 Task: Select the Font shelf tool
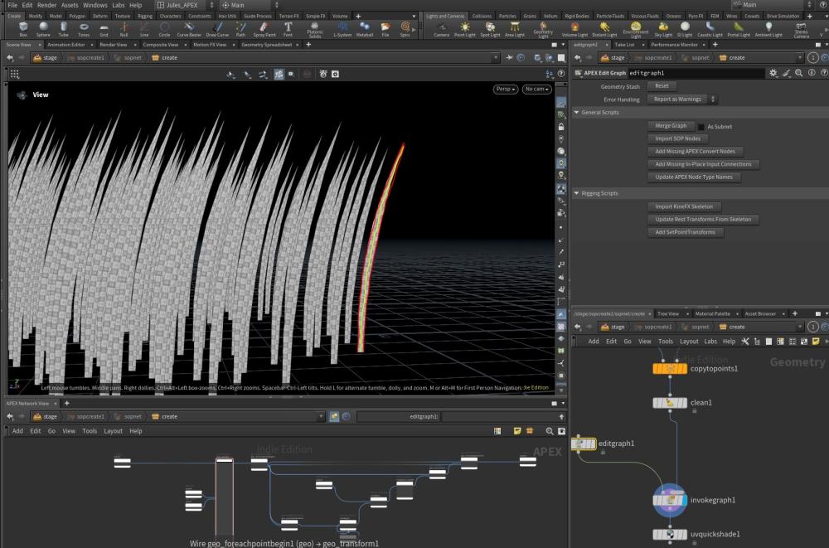(288, 29)
